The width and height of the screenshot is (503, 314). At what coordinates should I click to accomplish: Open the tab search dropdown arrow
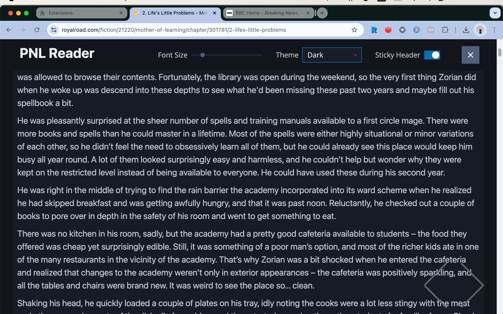(x=495, y=13)
